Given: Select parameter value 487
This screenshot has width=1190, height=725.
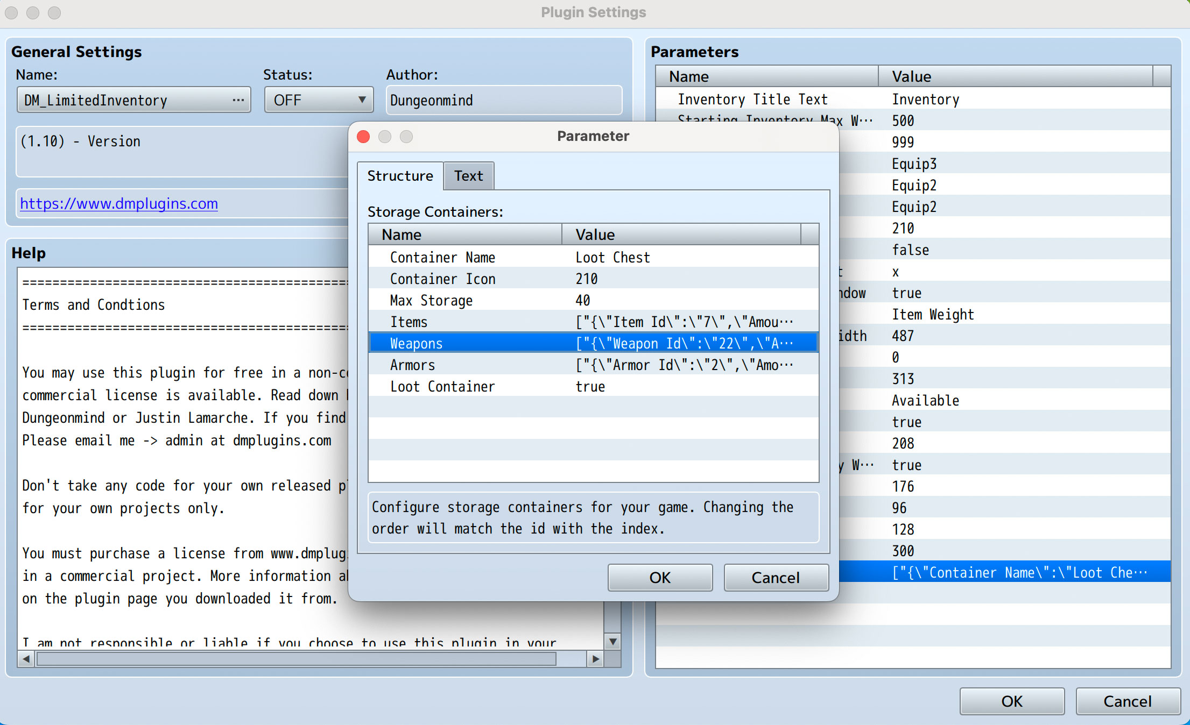Looking at the screenshot, I should [x=903, y=336].
